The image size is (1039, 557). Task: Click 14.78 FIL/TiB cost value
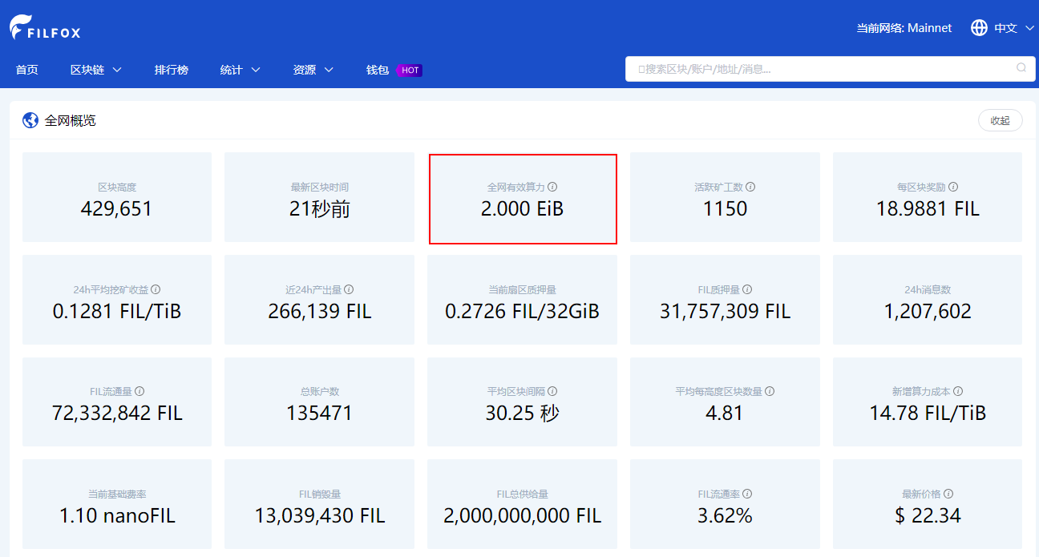[928, 414]
